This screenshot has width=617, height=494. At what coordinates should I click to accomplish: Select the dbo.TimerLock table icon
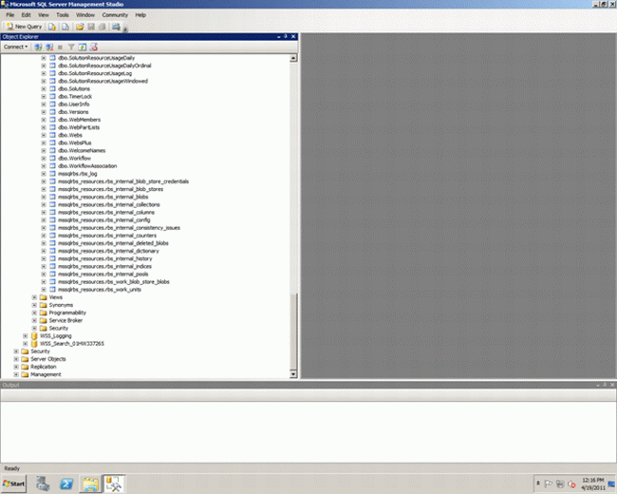tap(52, 97)
